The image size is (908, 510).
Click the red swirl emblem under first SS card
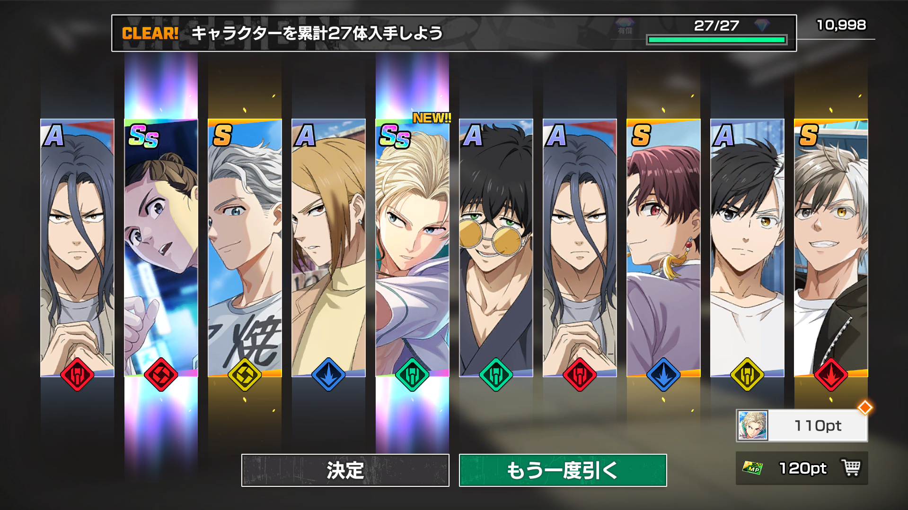click(161, 375)
